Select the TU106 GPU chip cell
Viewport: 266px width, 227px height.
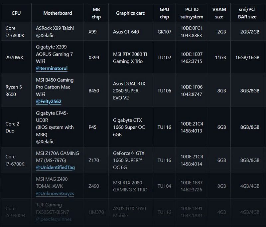[x=164, y=91]
